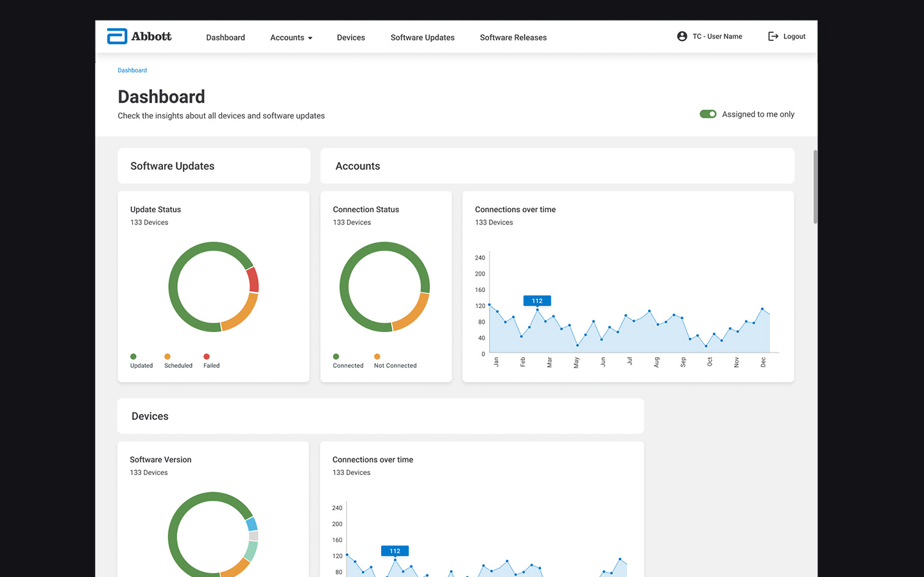This screenshot has height=577, width=924.
Task: Click the Accounts section heading
Action: 358,166
